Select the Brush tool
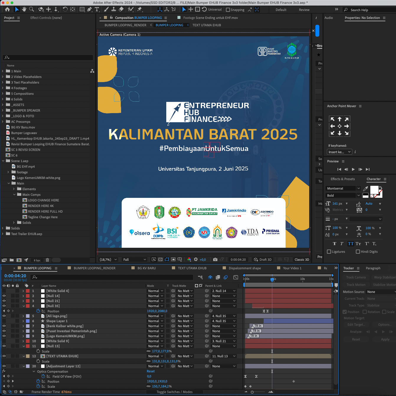 [106, 9]
